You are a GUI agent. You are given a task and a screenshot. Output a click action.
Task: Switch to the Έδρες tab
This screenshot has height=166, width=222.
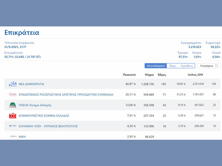pos(172,66)
